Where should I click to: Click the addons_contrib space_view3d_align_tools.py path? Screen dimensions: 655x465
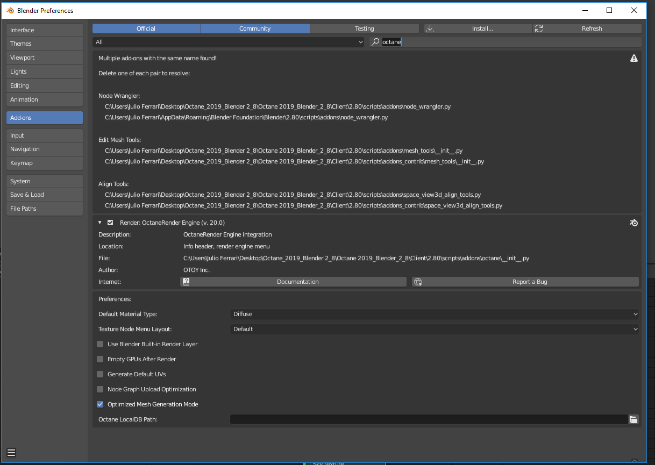pos(303,205)
